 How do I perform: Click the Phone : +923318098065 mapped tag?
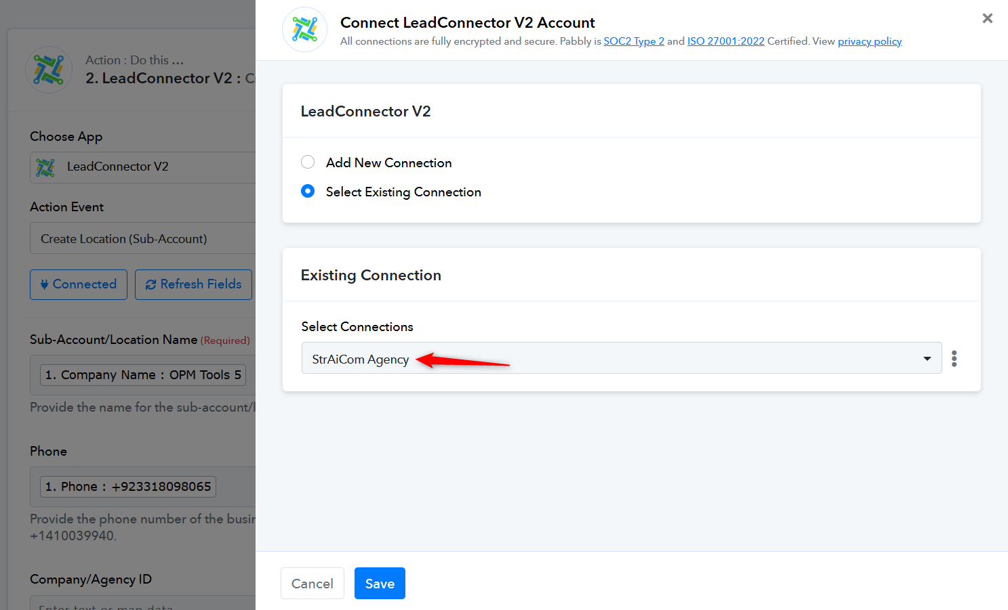click(x=128, y=487)
